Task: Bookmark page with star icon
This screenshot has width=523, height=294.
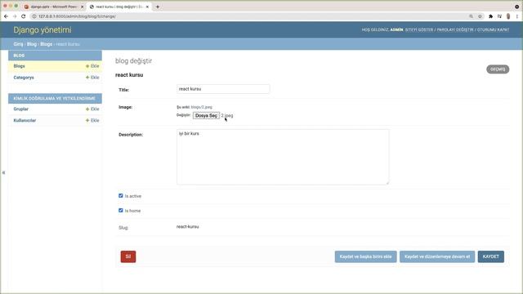Action: click(x=480, y=16)
